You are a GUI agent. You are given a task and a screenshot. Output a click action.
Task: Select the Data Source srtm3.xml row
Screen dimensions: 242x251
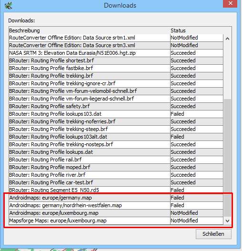coord(116,45)
